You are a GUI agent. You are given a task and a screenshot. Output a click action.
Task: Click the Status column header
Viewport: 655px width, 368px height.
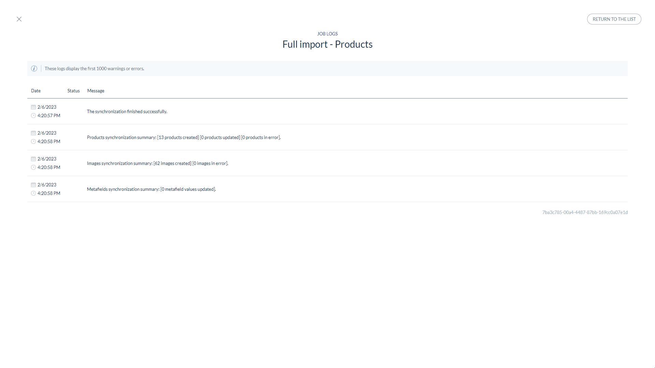(73, 91)
